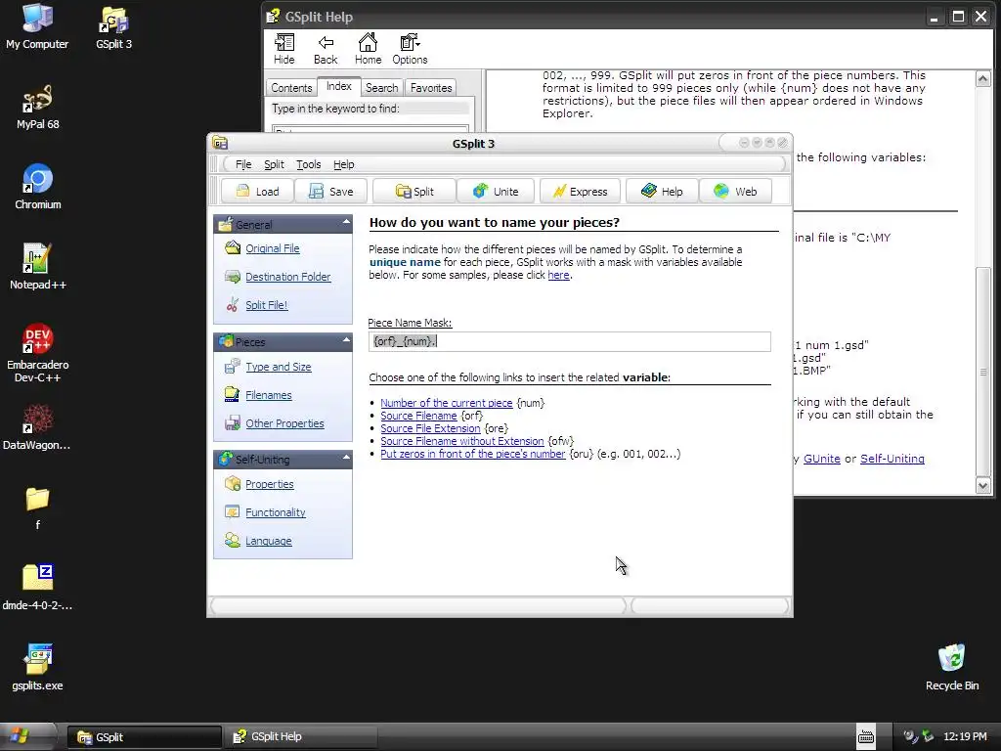The height and width of the screenshot is (751, 1001).
Task: Open Self-Uniting Properties page
Action: tap(270, 484)
